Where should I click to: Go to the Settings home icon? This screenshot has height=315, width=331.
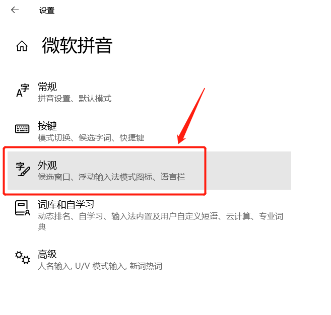[22, 46]
